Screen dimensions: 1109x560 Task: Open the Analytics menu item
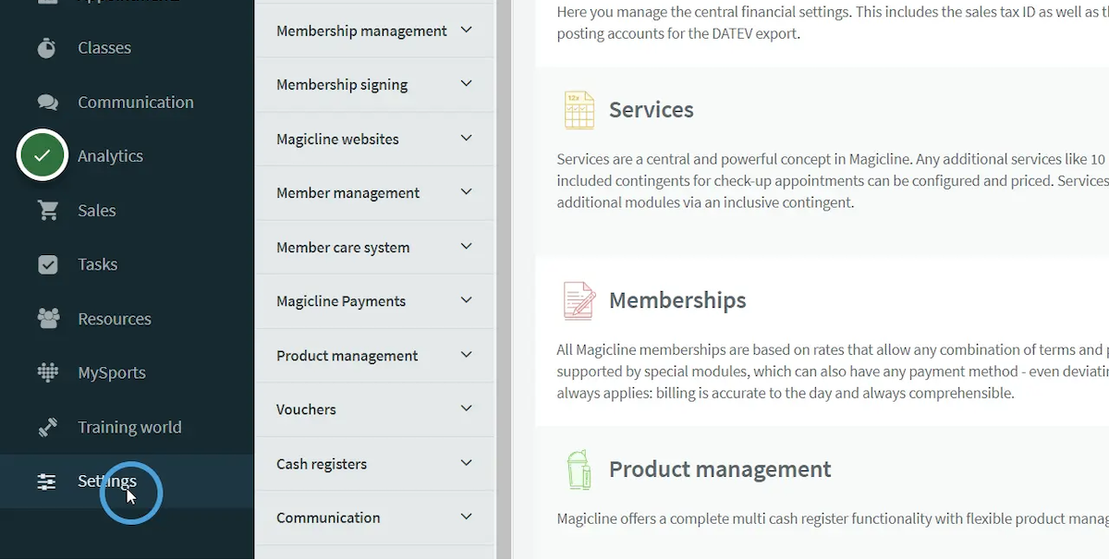[110, 156]
